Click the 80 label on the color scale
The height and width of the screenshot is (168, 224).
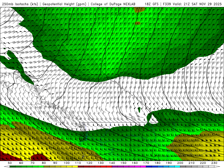pos(44,163)
